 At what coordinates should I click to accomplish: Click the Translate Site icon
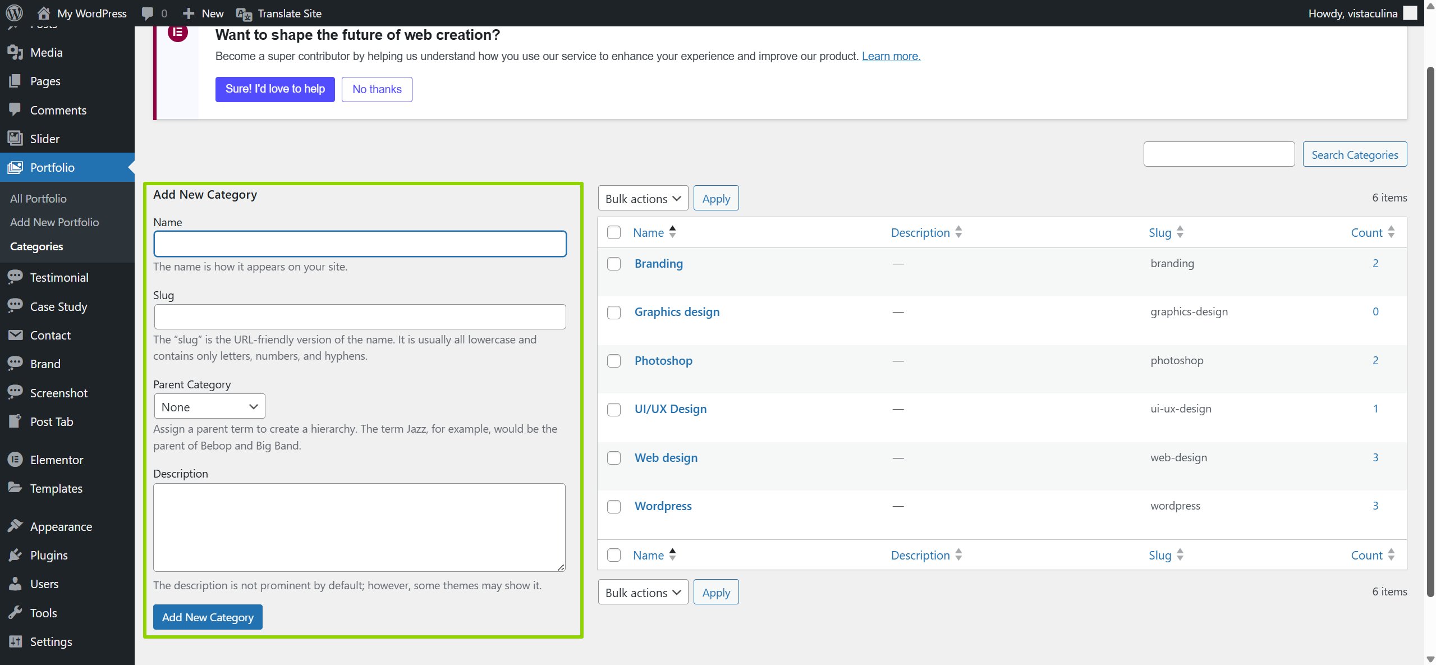[244, 13]
